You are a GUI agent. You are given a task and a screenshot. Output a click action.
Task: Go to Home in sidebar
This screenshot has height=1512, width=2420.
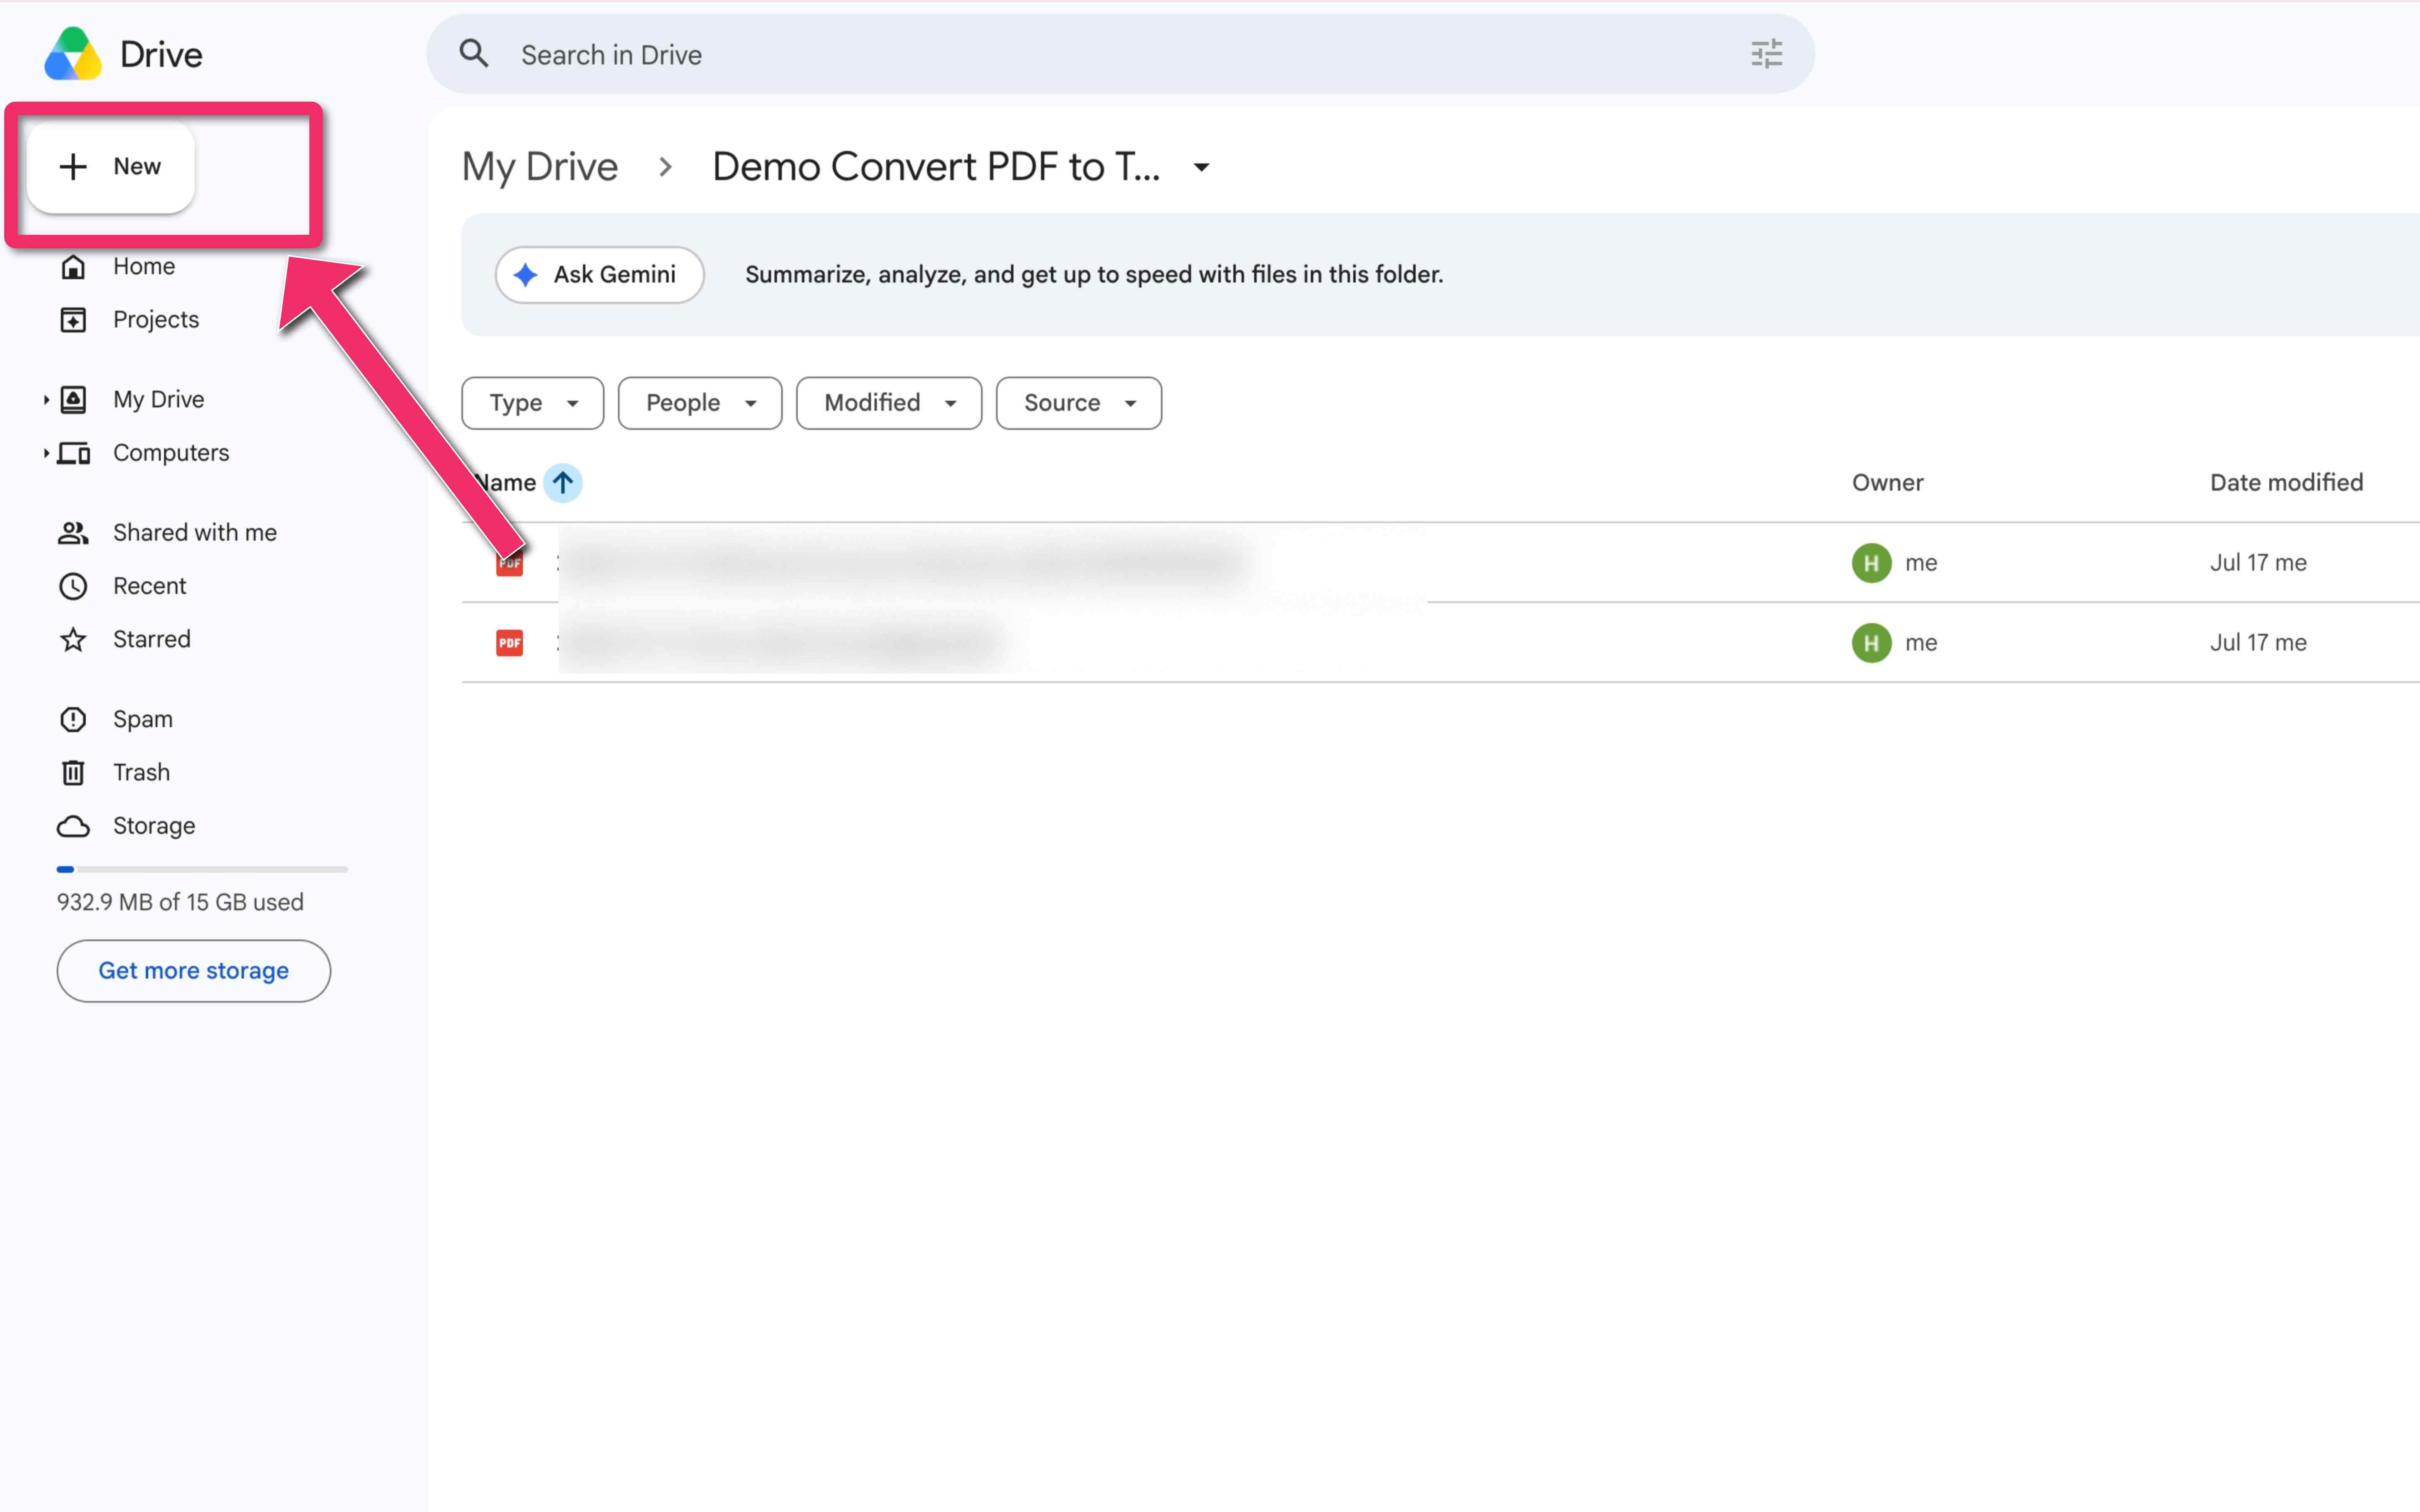[144, 266]
